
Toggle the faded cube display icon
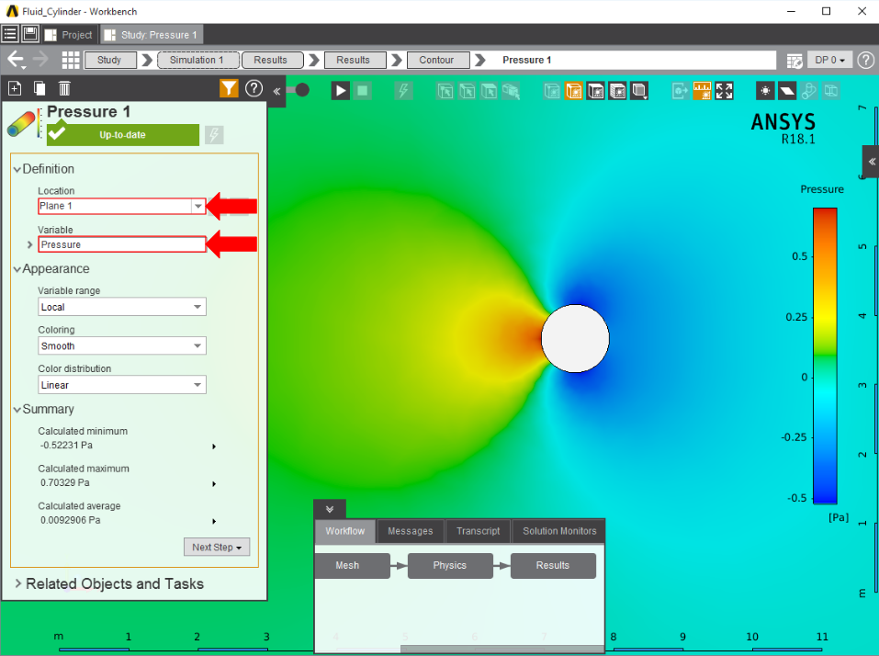click(552, 91)
